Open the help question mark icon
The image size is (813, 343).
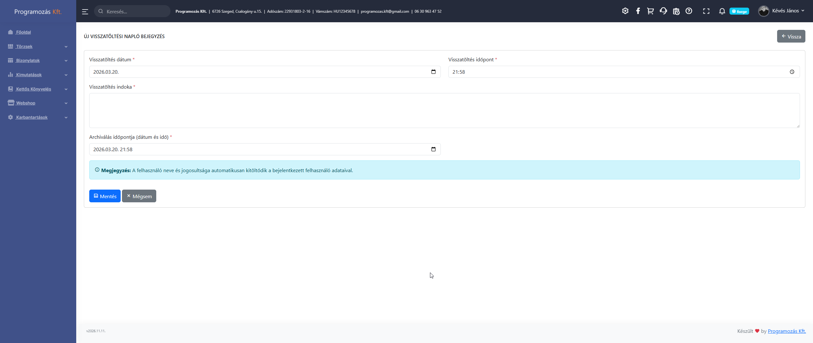689,11
